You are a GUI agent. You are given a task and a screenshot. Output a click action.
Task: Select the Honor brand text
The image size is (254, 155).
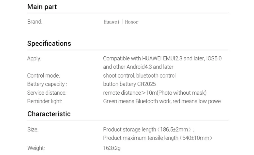tap(132, 22)
